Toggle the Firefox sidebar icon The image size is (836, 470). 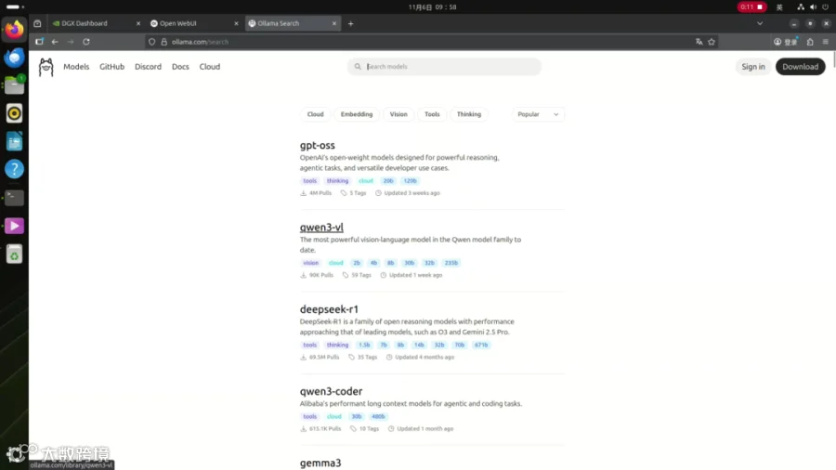39,42
